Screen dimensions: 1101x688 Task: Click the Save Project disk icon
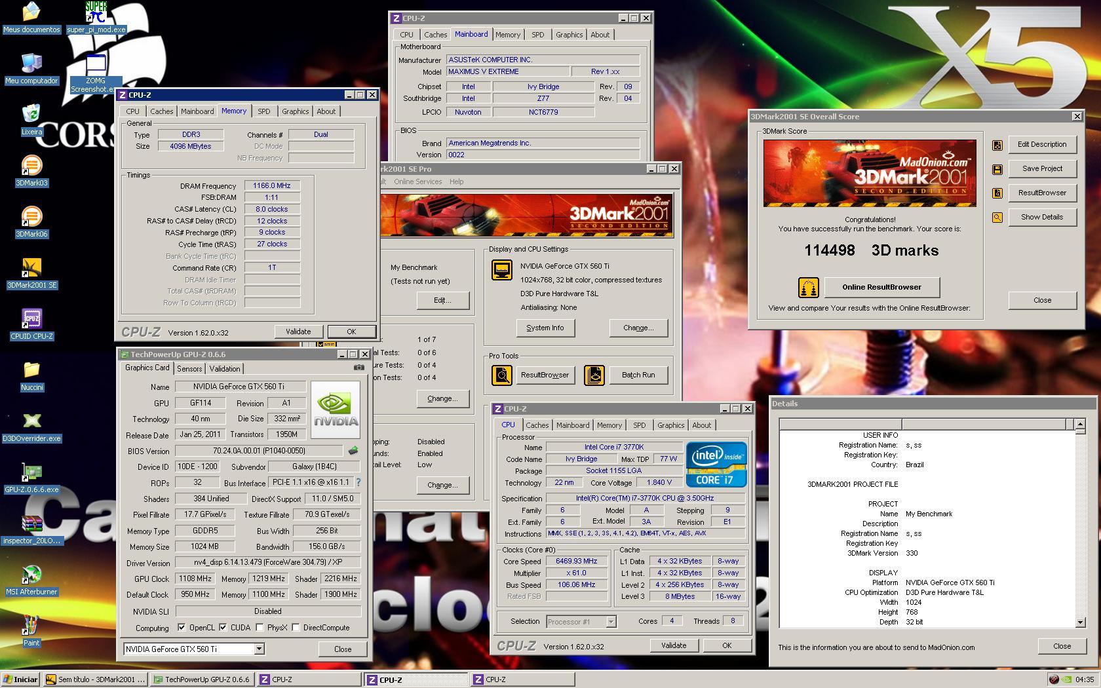(x=997, y=169)
